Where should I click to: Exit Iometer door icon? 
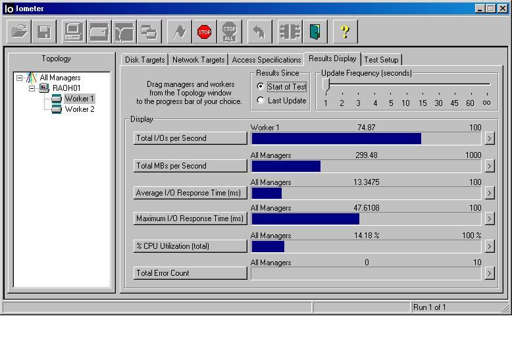coord(315,32)
